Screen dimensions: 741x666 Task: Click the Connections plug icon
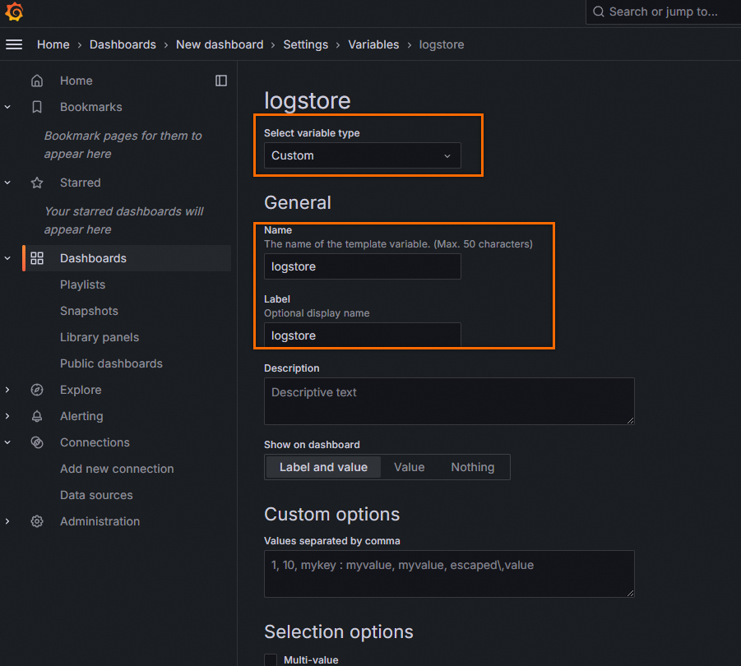[x=37, y=442]
